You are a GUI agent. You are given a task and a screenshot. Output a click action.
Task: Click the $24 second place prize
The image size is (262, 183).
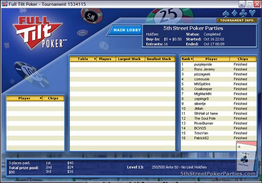pyautogui.click(x=70, y=167)
